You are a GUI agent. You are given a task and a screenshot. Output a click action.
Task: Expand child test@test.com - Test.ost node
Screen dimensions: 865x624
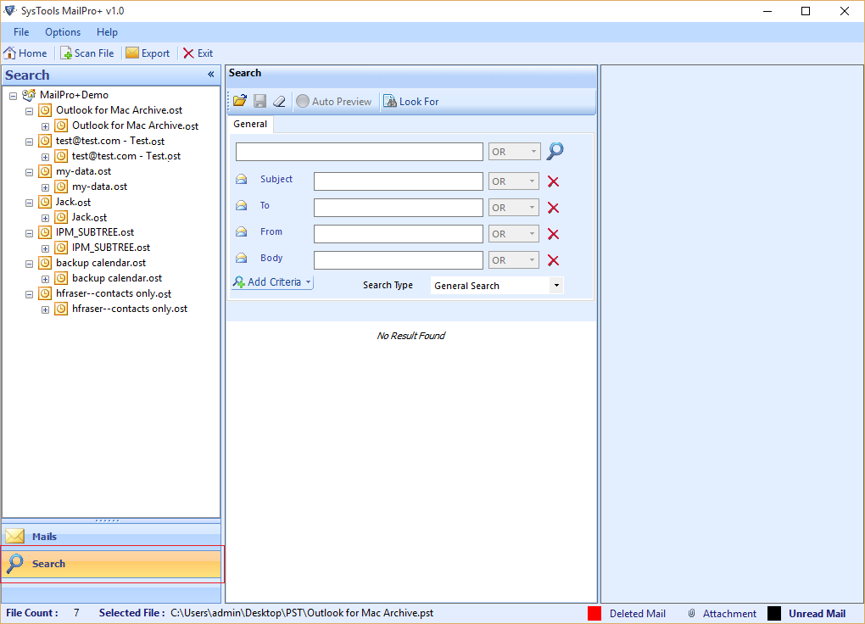45,157
